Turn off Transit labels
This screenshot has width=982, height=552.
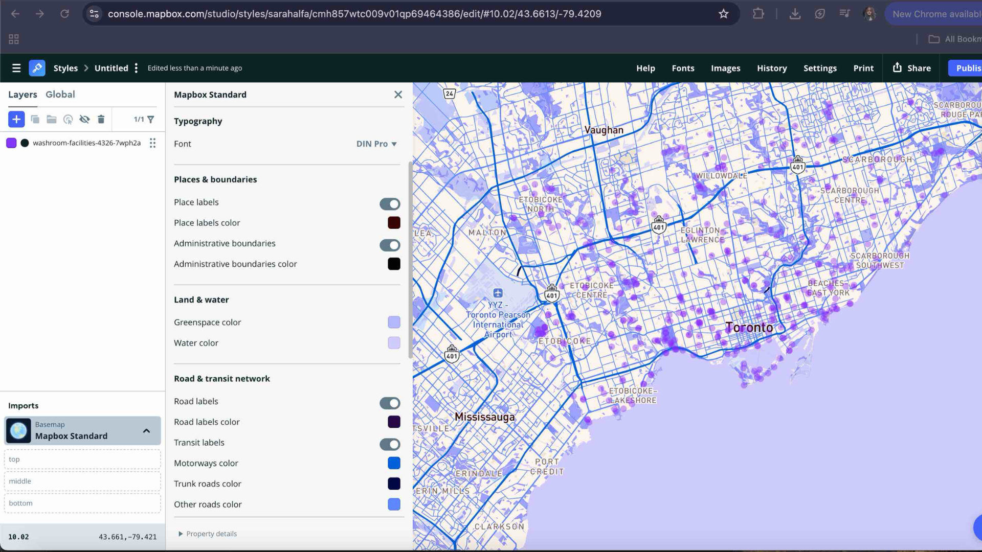[390, 444]
